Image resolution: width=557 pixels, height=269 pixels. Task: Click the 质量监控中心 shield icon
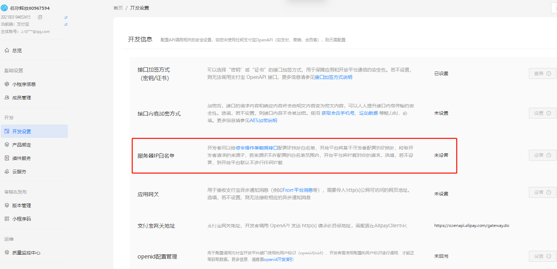tap(7, 253)
